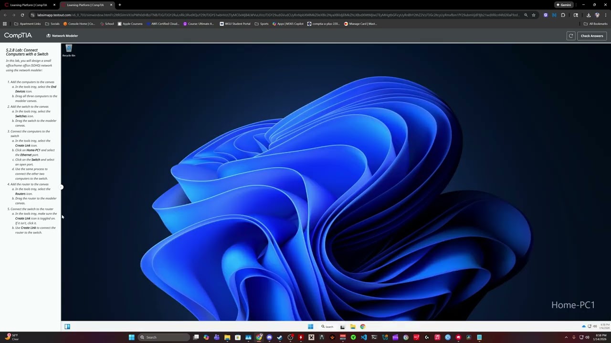Click the Check Answers button
This screenshot has height=343, width=611.
click(592, 36)
